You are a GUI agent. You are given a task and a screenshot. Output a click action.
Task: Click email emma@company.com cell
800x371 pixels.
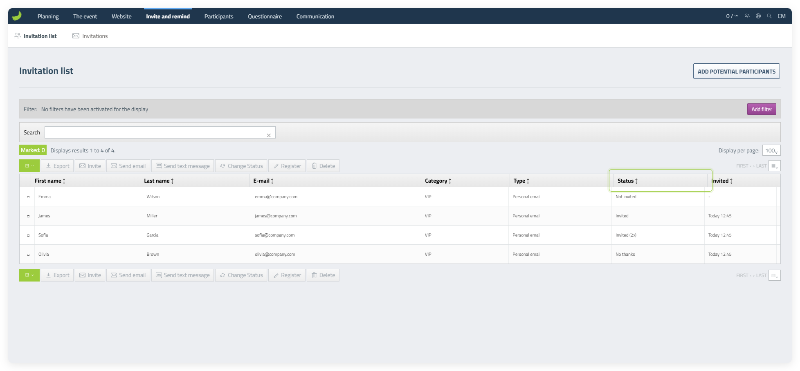pos(276,197)
